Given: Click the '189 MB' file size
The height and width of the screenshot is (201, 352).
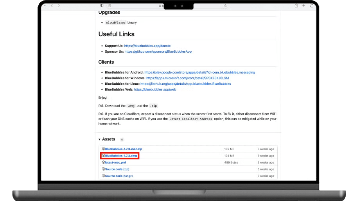Looking at the screenshot, I should tap(229, 149).
